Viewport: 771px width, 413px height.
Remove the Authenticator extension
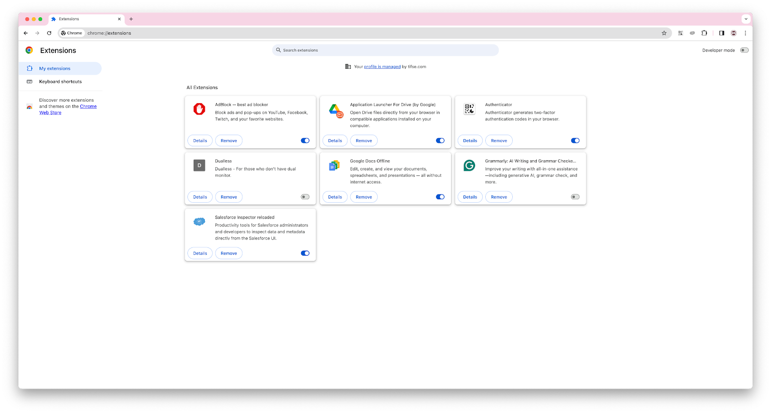click(x=499, y=141)
